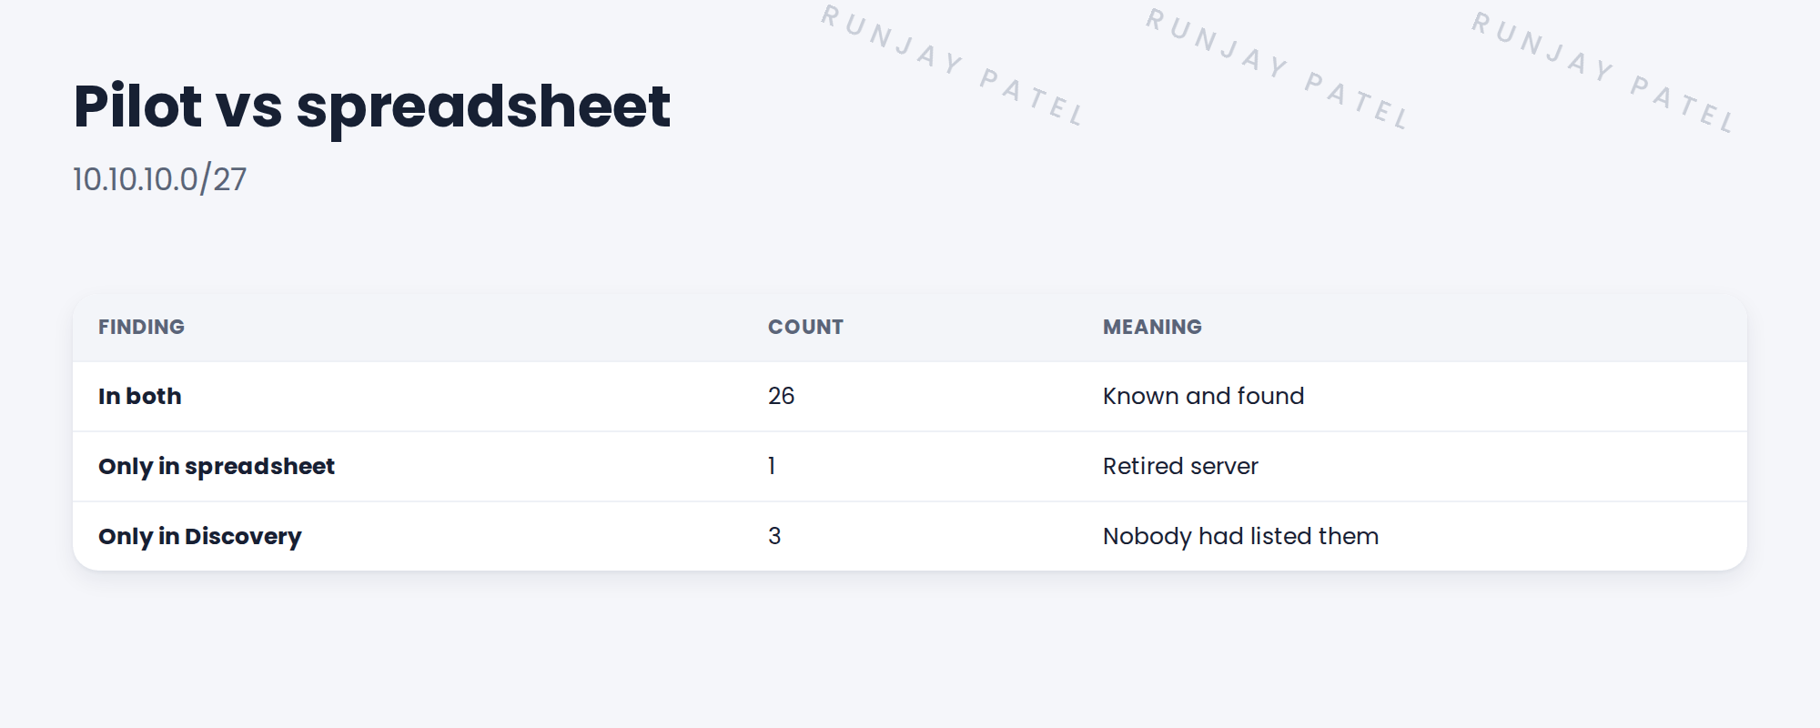Click the "Nobody had listed them" cell
Image resolution: width=1820 pixels, height=728 pixels.
tap(1240, 536)
